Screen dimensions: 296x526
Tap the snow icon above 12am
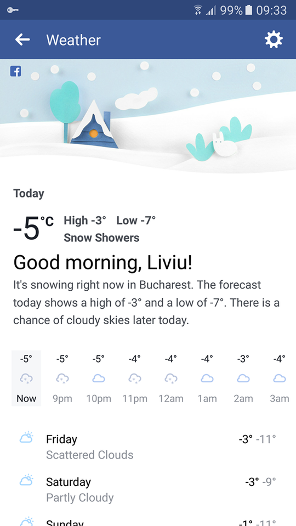click(171, 379)
